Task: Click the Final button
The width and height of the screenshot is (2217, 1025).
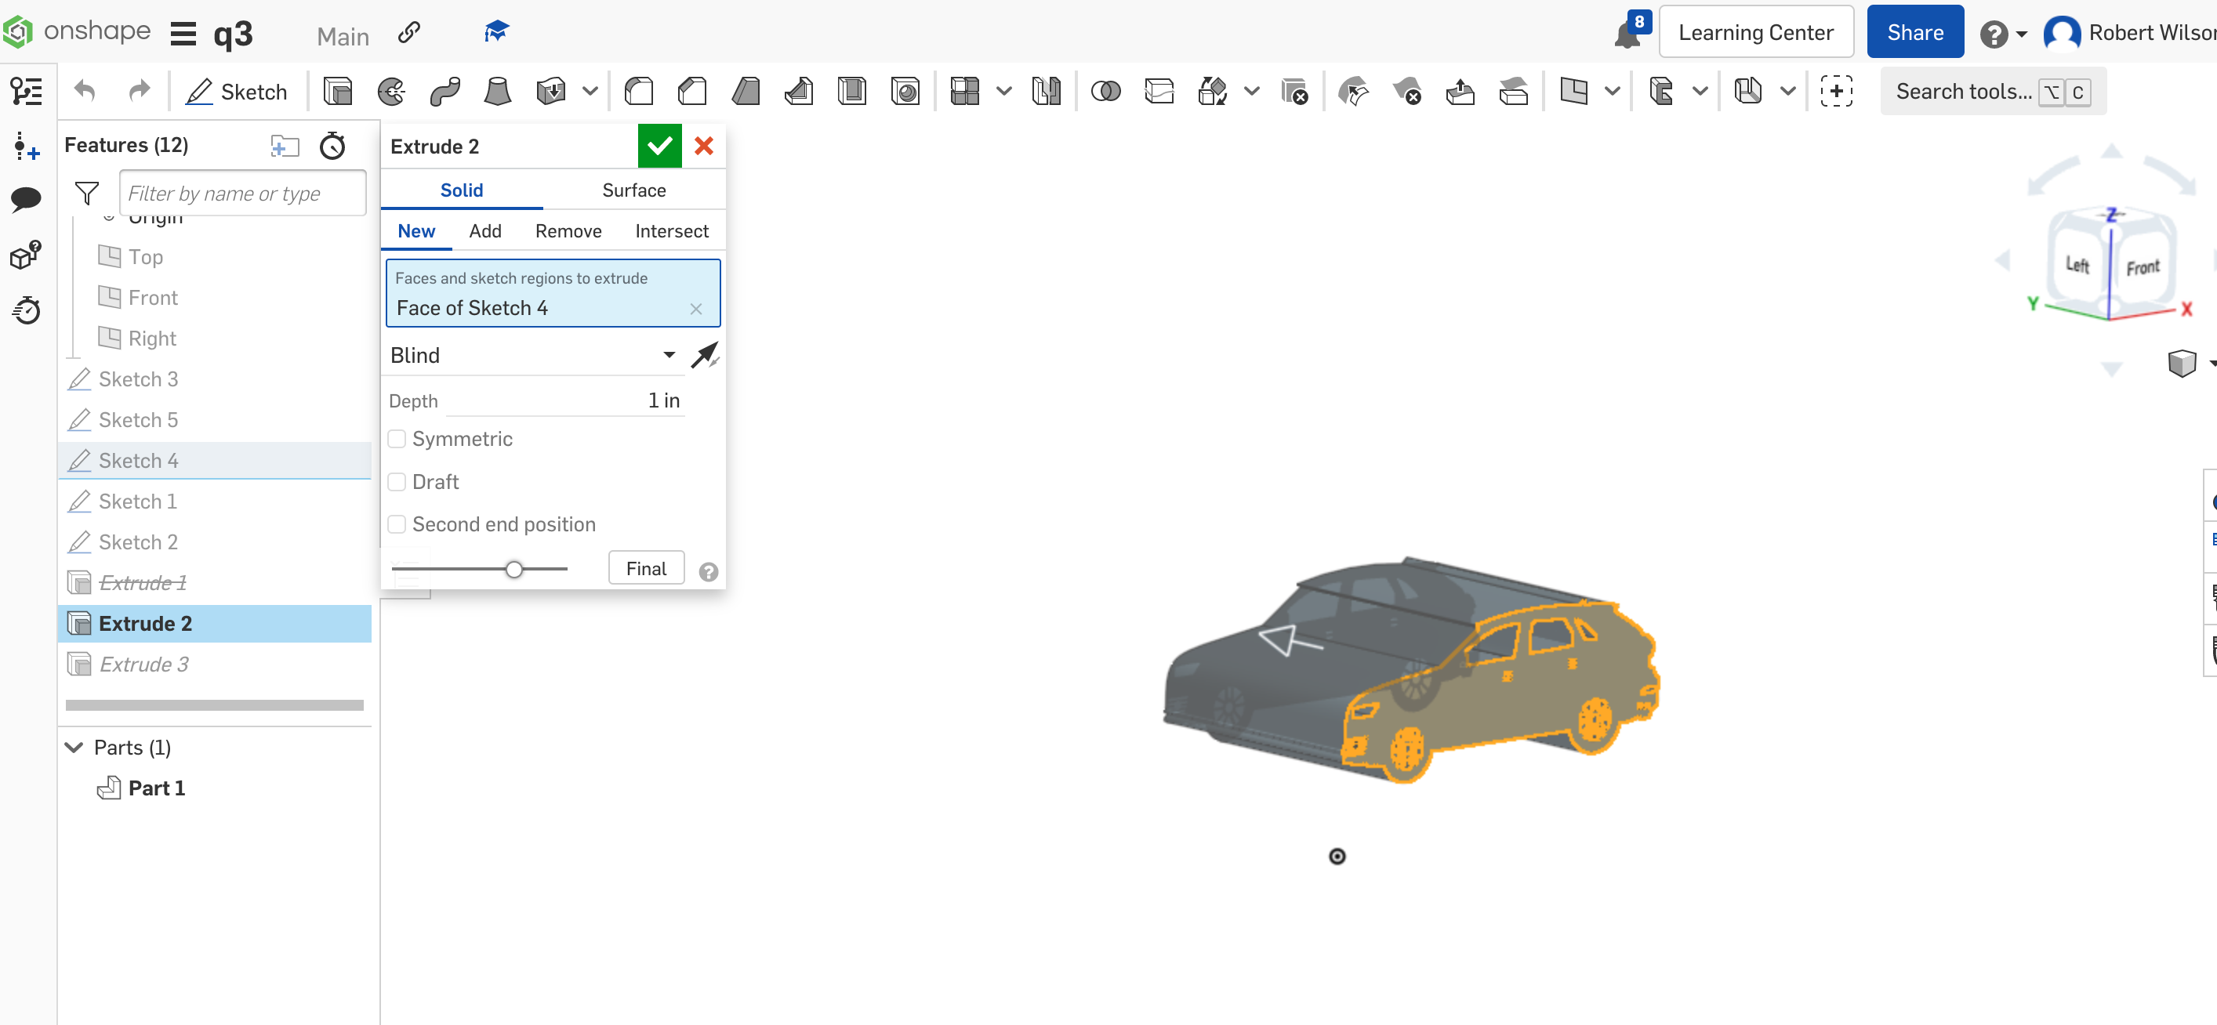Action: point(646,568)
